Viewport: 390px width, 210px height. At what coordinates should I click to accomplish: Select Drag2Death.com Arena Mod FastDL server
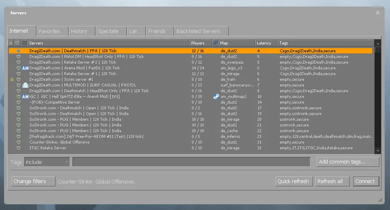pos(191,68)
